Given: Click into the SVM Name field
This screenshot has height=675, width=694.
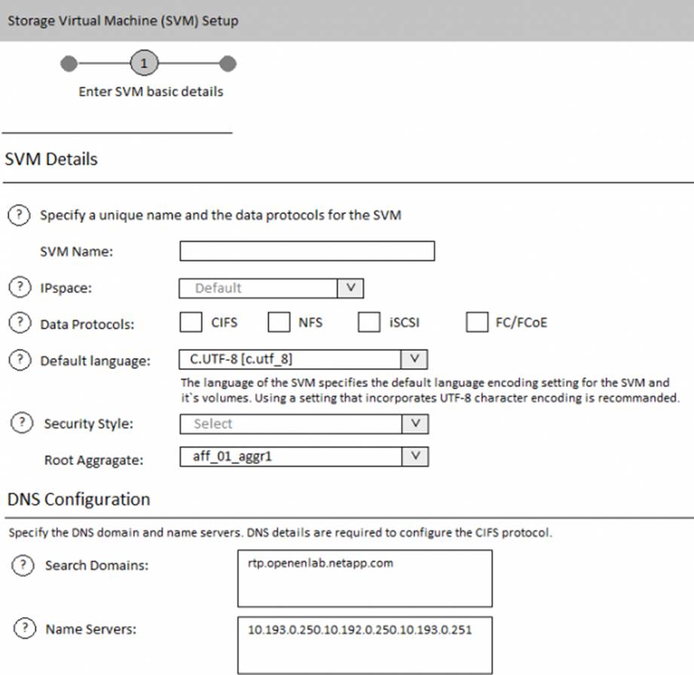Looking at the screenshot, I should coord(307,251).
